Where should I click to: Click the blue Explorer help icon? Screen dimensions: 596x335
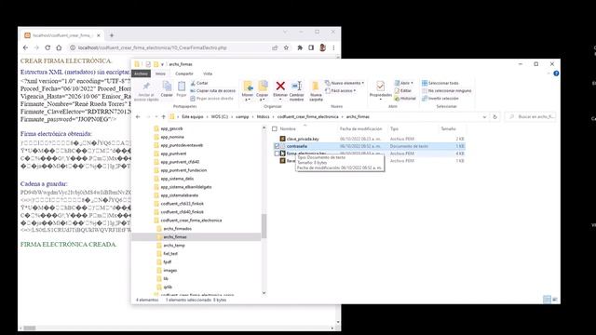pyautogui.click(x=556, y=74)
